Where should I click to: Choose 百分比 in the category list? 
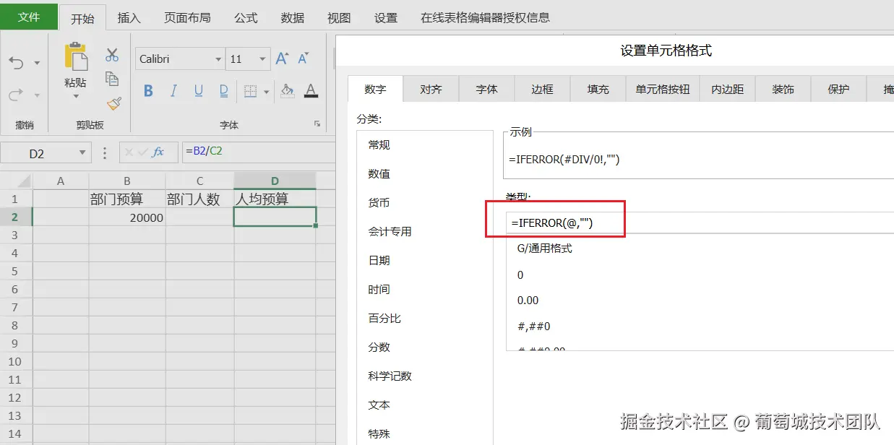425,319
